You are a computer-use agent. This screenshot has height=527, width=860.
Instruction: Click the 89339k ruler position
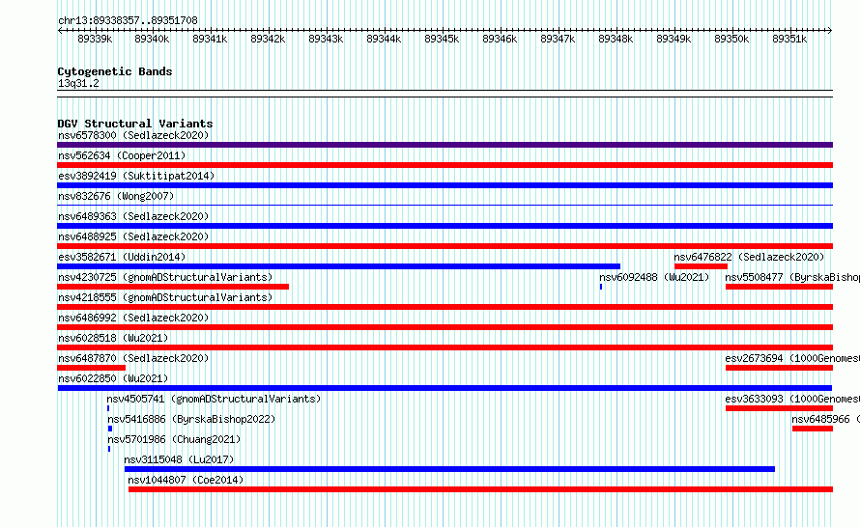(95, 39)
